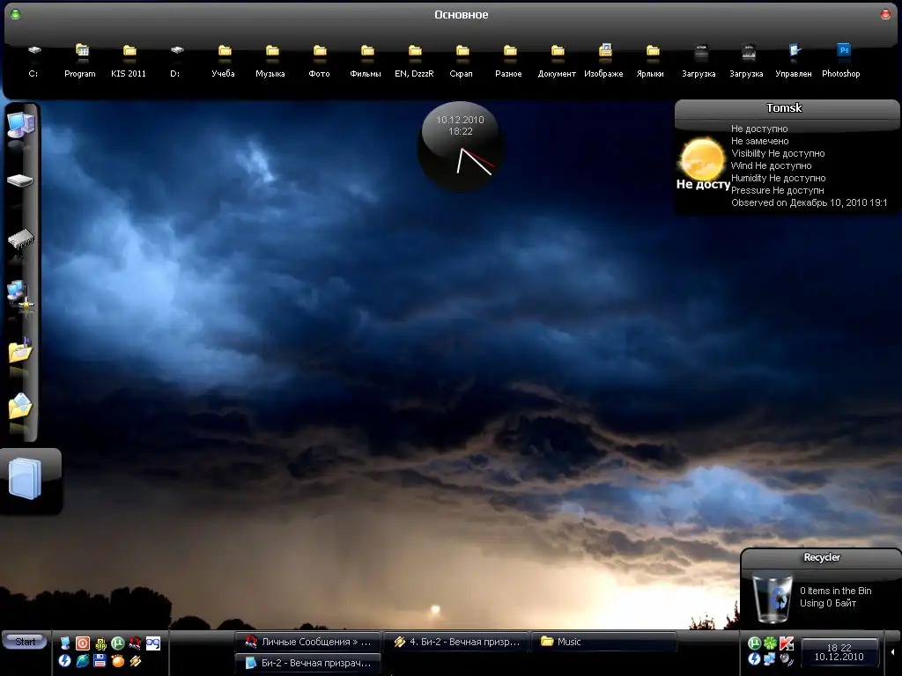Click the green button on Основное panel
The height and width of the screenshot is (676, 902).
[15, 14]
